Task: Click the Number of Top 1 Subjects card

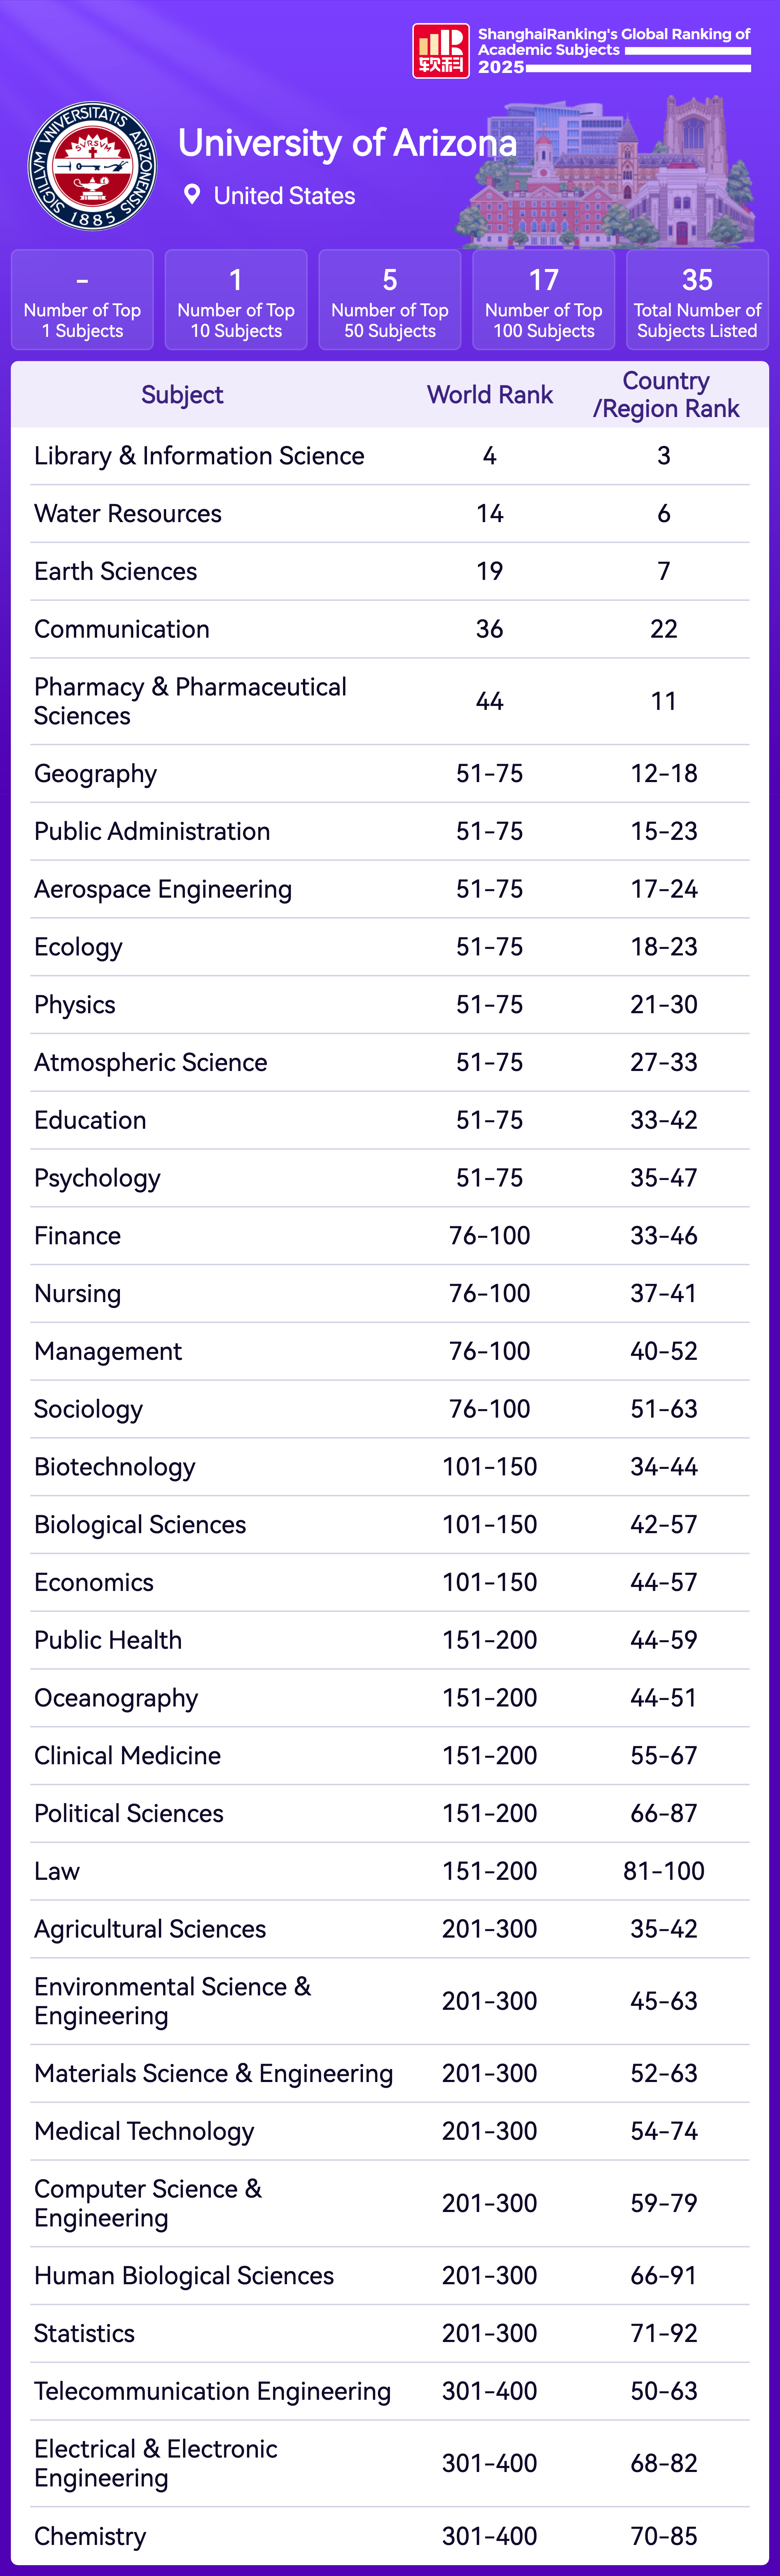Action: [x=82, y=300]
